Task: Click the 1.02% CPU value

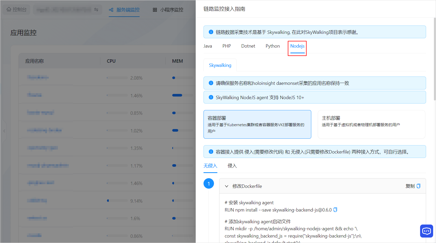Action: tap(136, 131)
